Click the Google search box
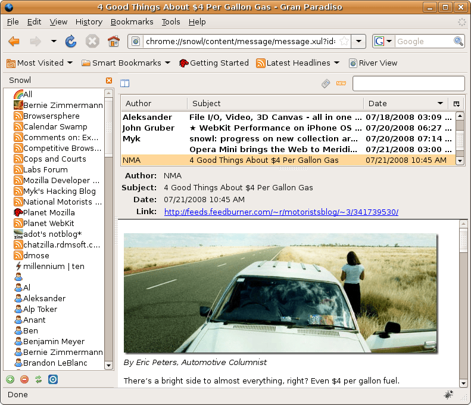The image size is (471, 405). pyautogui.click(x=424, y=41)
